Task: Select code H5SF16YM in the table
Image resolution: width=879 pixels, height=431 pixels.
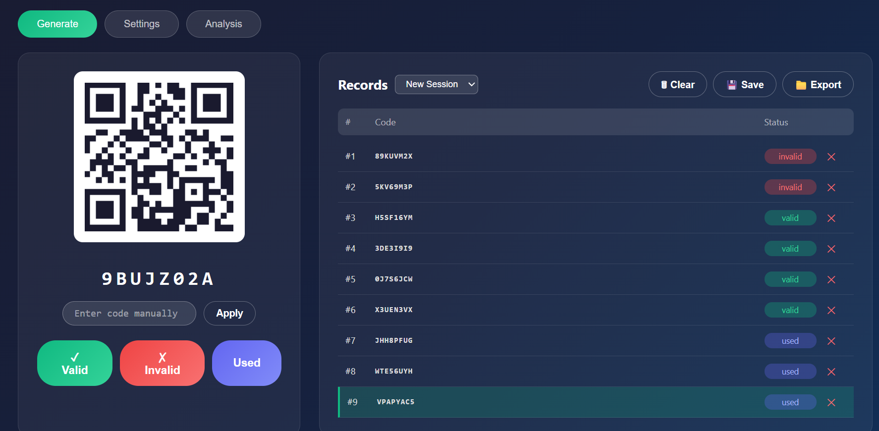Action: click(x=394, y=217)
